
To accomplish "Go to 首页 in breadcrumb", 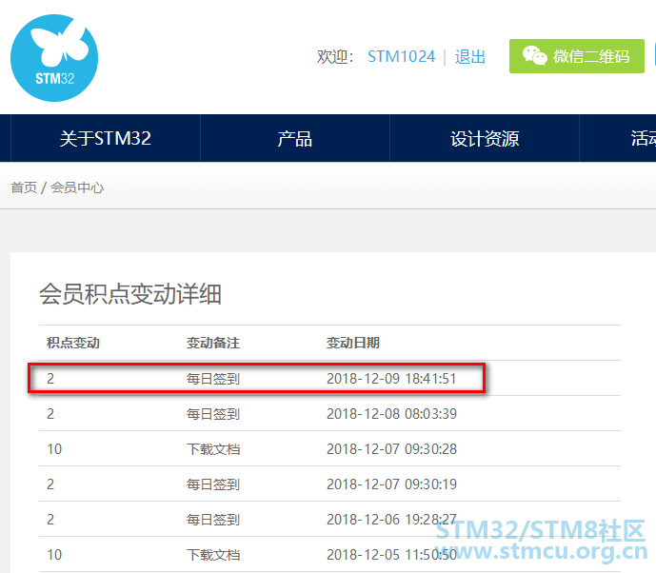I will coord(24,188).
